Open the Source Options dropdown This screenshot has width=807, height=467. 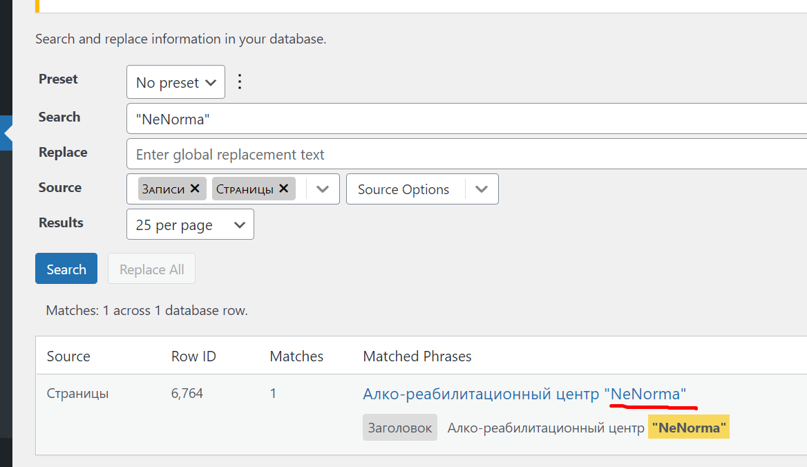pos(422,189)
